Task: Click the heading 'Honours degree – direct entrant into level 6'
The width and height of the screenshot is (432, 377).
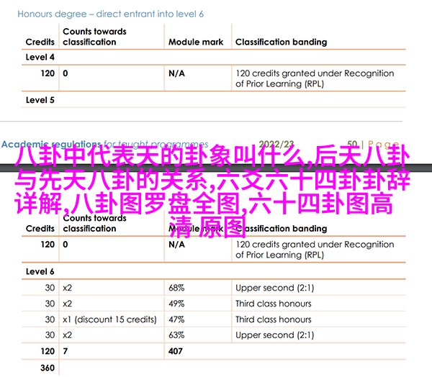Action: coord(110,14)
